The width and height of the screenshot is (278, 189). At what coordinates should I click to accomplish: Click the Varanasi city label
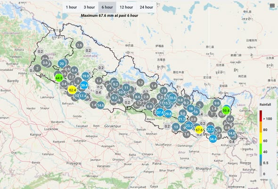pos(104,166)
